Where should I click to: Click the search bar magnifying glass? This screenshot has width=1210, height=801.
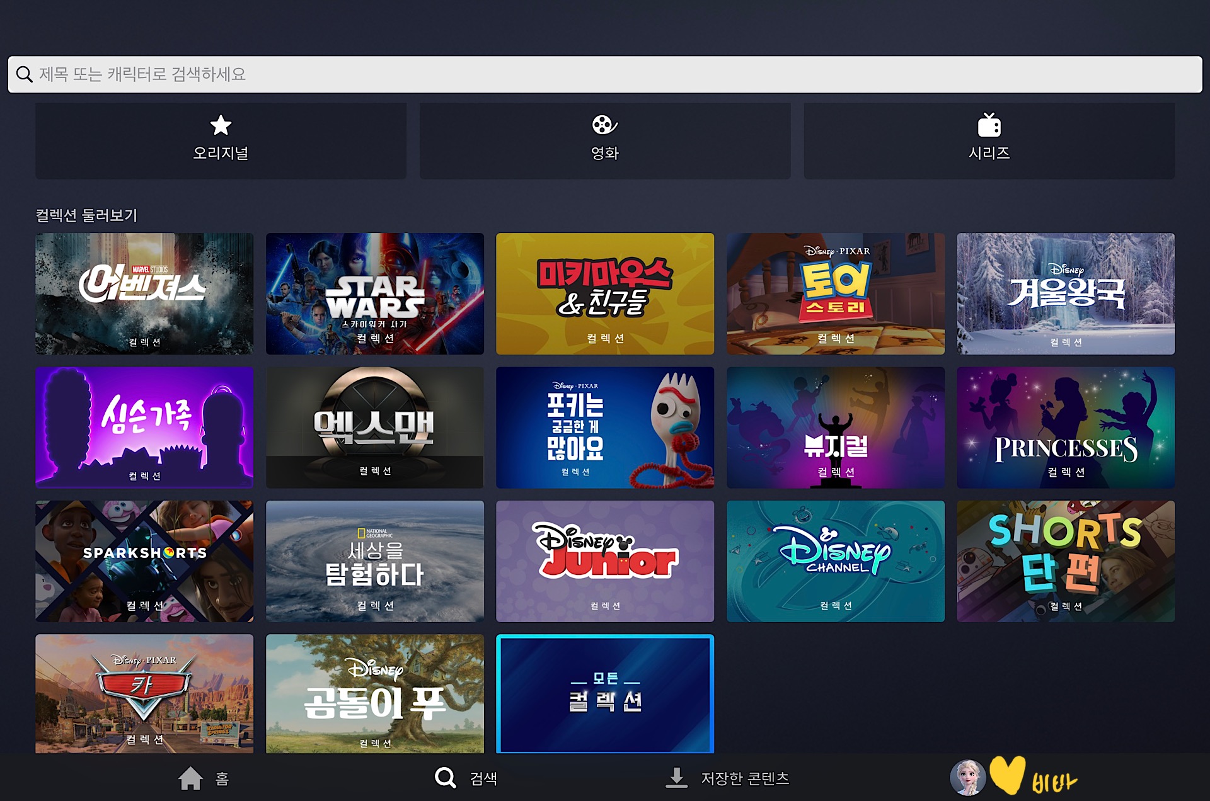click(24, 74)
